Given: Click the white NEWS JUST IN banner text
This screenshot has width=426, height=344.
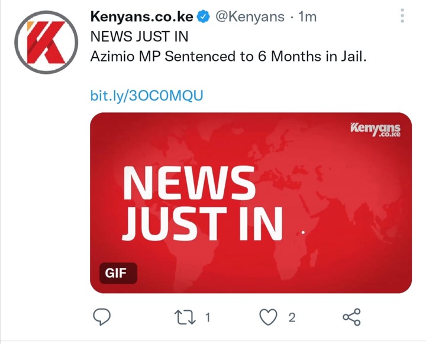Looking at the screenshot, I should [x=203, y=203].
